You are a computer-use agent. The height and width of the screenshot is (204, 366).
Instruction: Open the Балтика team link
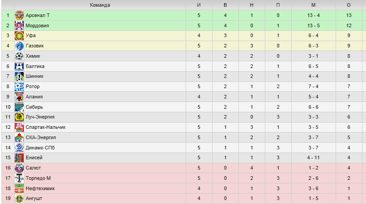(35, 66)
